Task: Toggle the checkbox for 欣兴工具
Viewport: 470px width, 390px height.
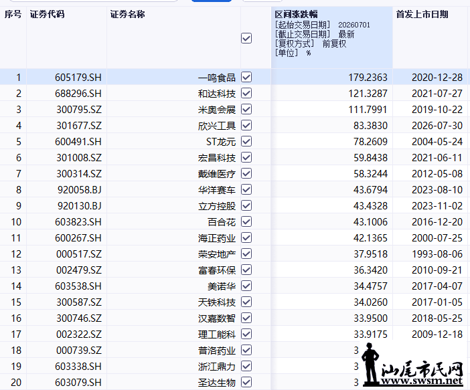Action: click(x=246, y=126)
